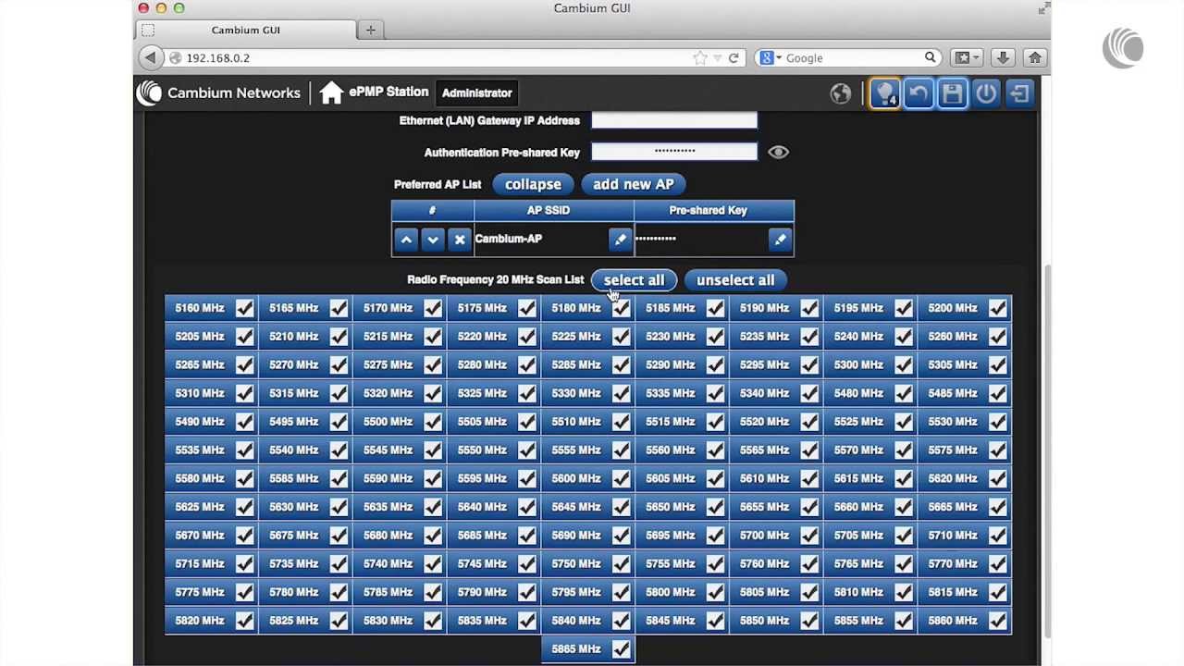Screen dimensions: 1184x666
Task: Click unselect all frequencies
Action: pos(735,280)
